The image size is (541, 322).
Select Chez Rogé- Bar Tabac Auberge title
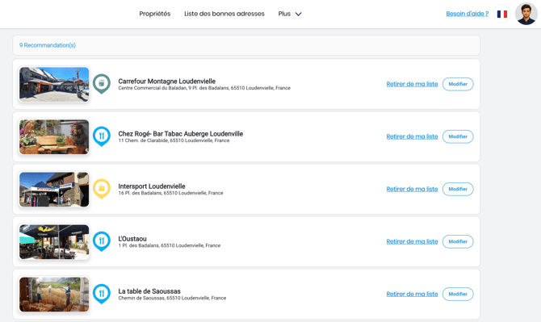point(180,133)
